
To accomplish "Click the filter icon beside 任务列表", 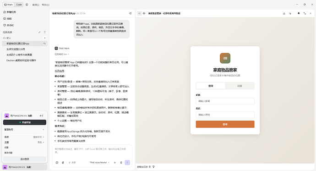I will pos(45,32).
